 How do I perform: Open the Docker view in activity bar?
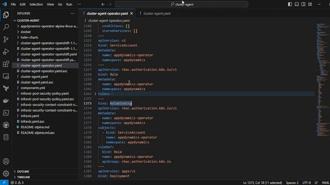tap(6, 101)
